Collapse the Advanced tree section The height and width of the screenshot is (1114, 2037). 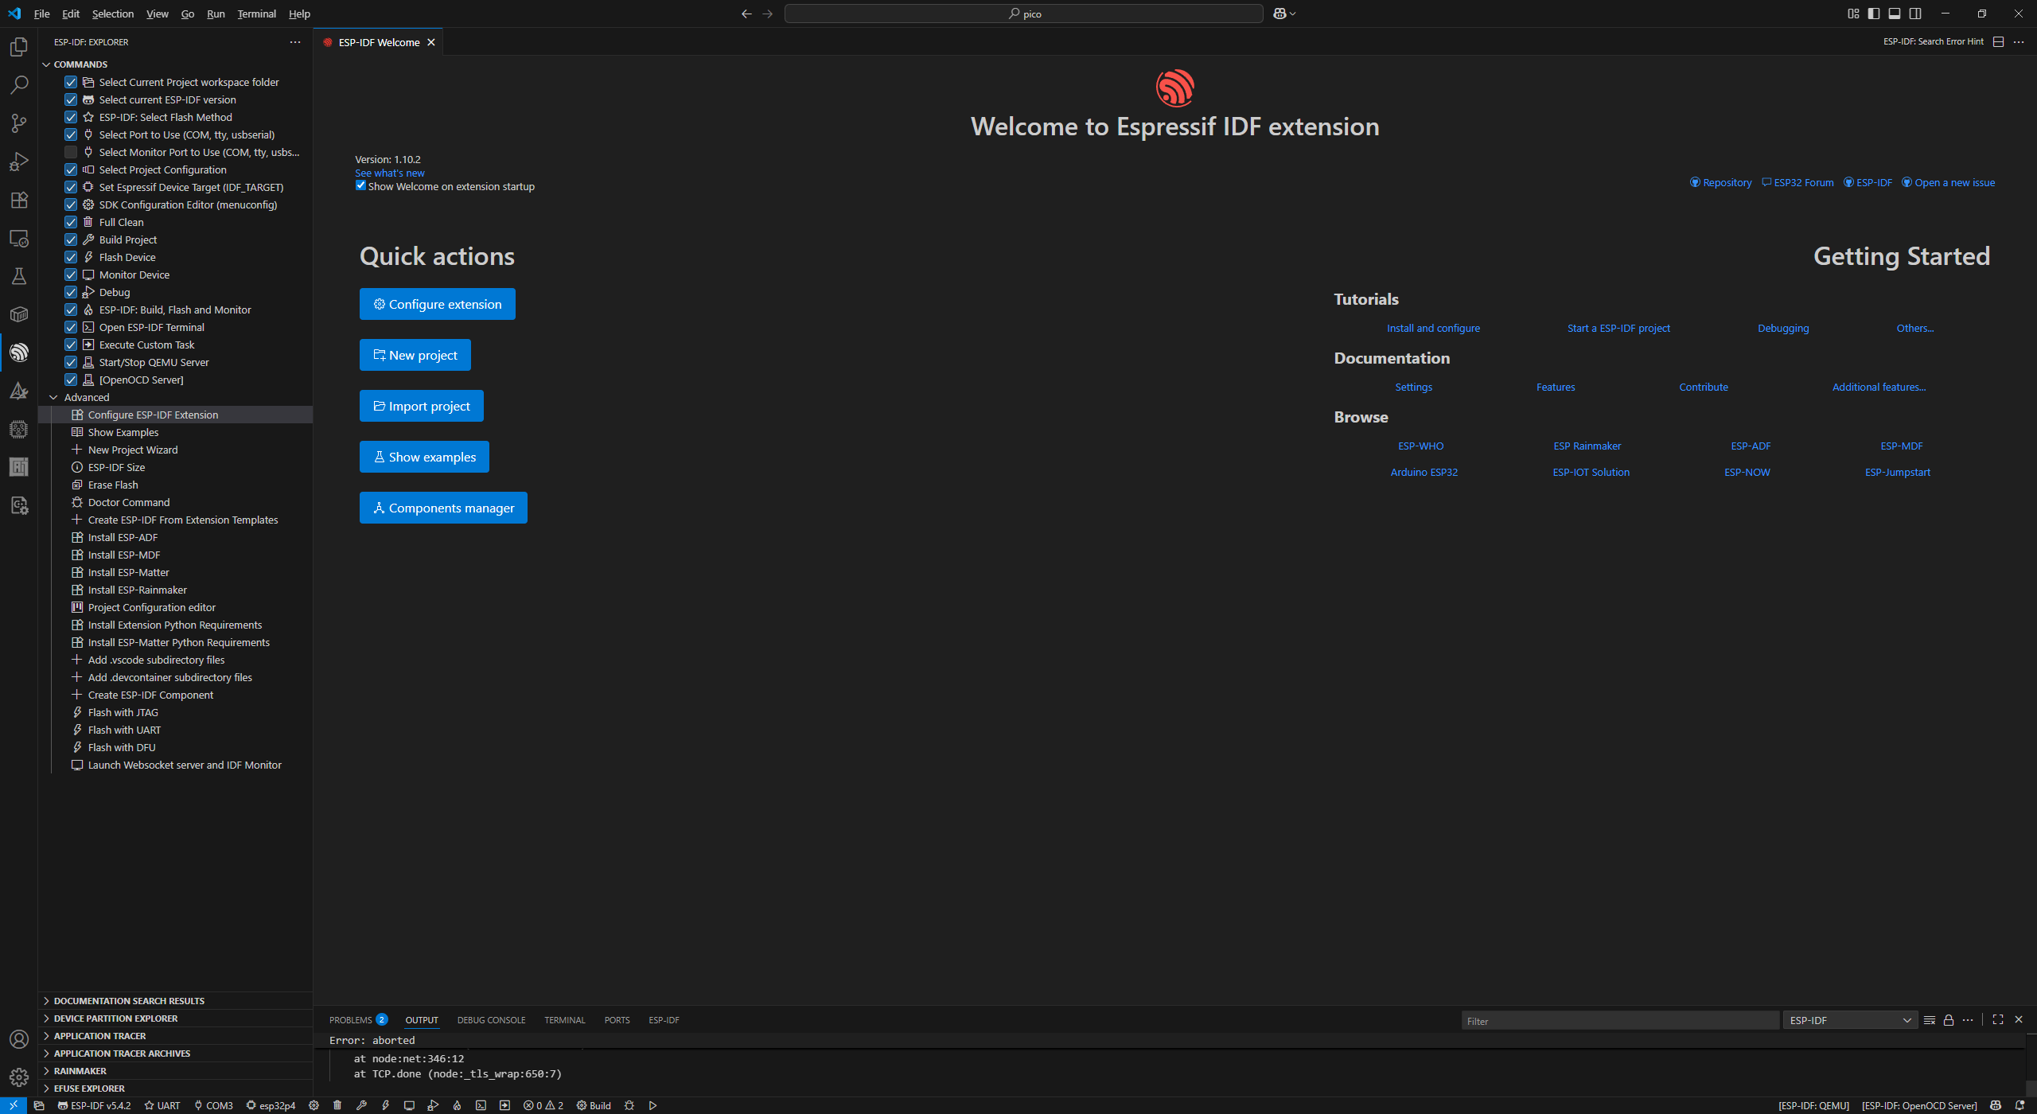pyautogui.click(x=53, y=397)
